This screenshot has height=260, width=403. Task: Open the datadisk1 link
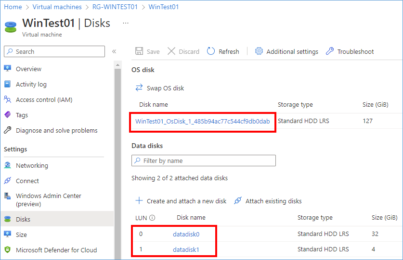coord(186,250)
